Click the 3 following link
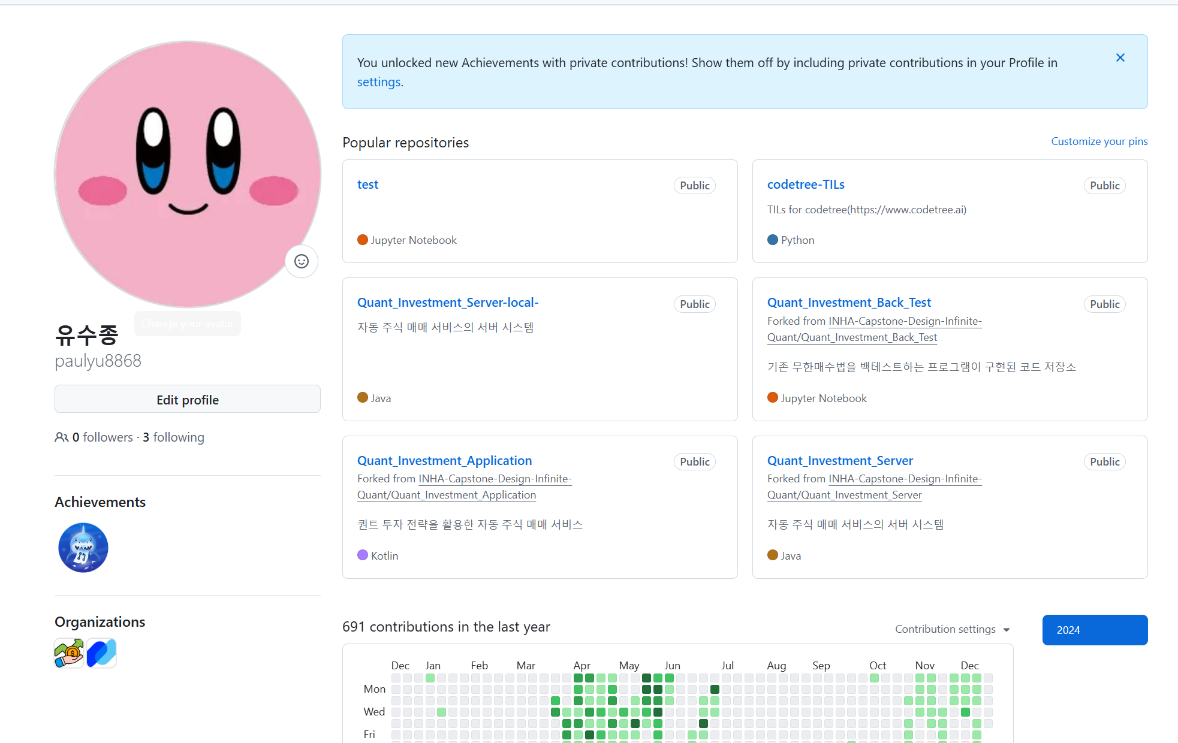Screen dimensions: 1178x743 click(173, 437)
